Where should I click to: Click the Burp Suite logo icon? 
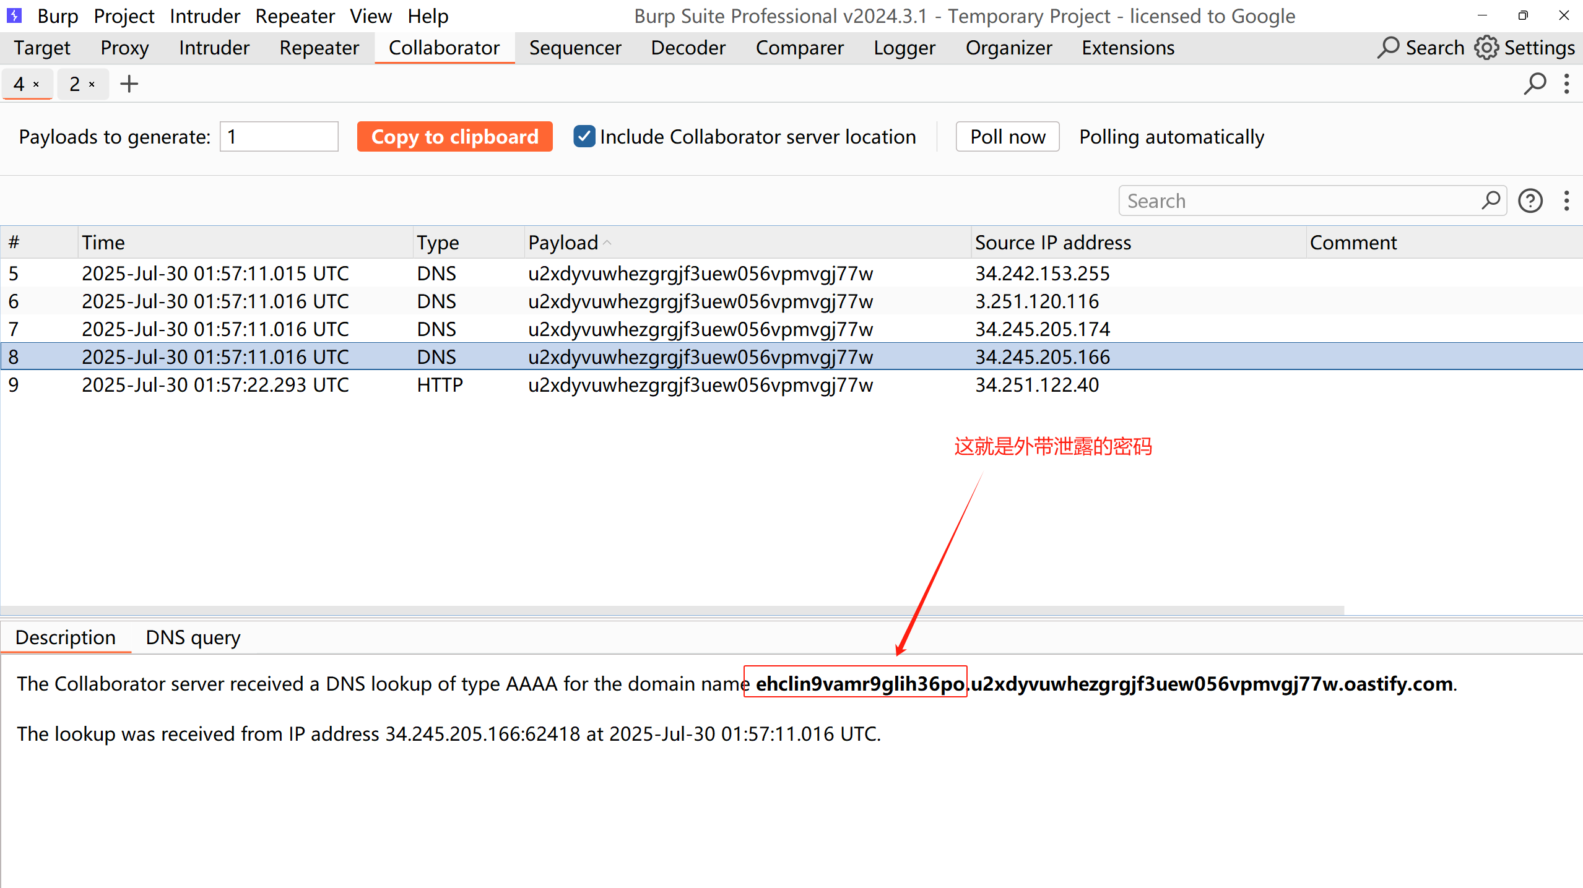click(x=14, y=15)
